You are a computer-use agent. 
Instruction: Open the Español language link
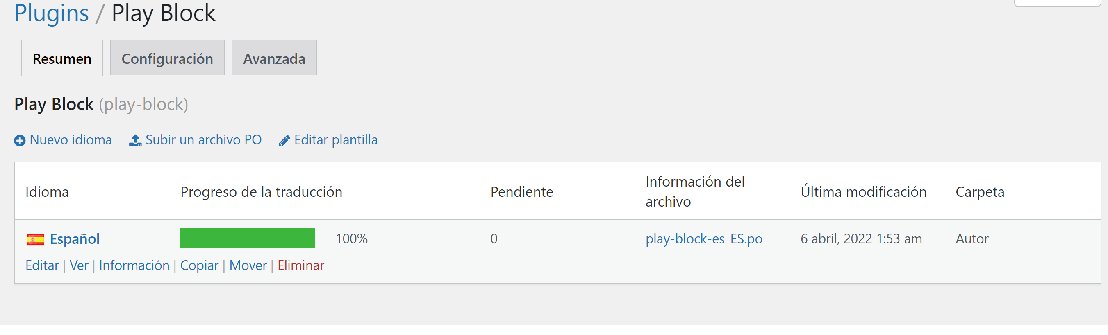[x=75, y=239]
